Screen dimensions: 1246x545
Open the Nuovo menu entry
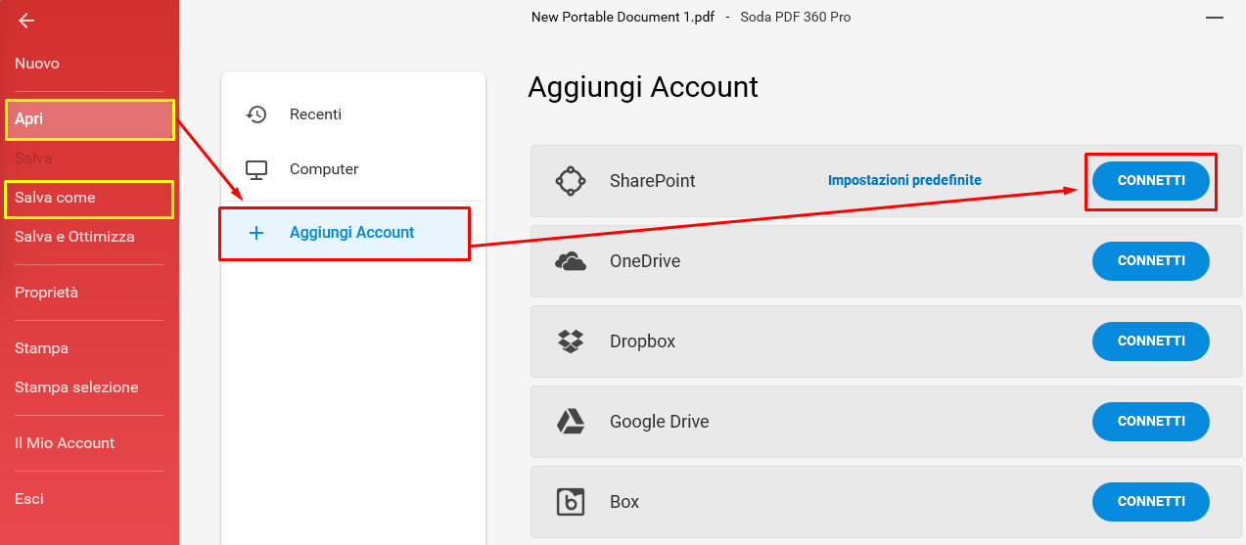coord(37,64)
